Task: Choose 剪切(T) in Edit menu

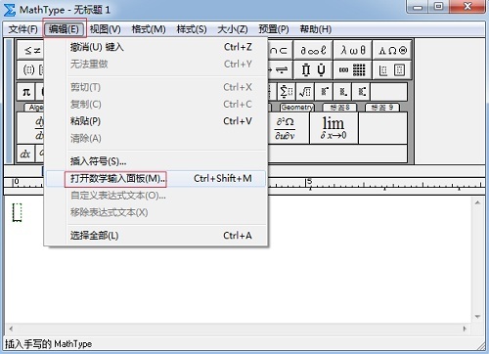Action: [156, 87]
